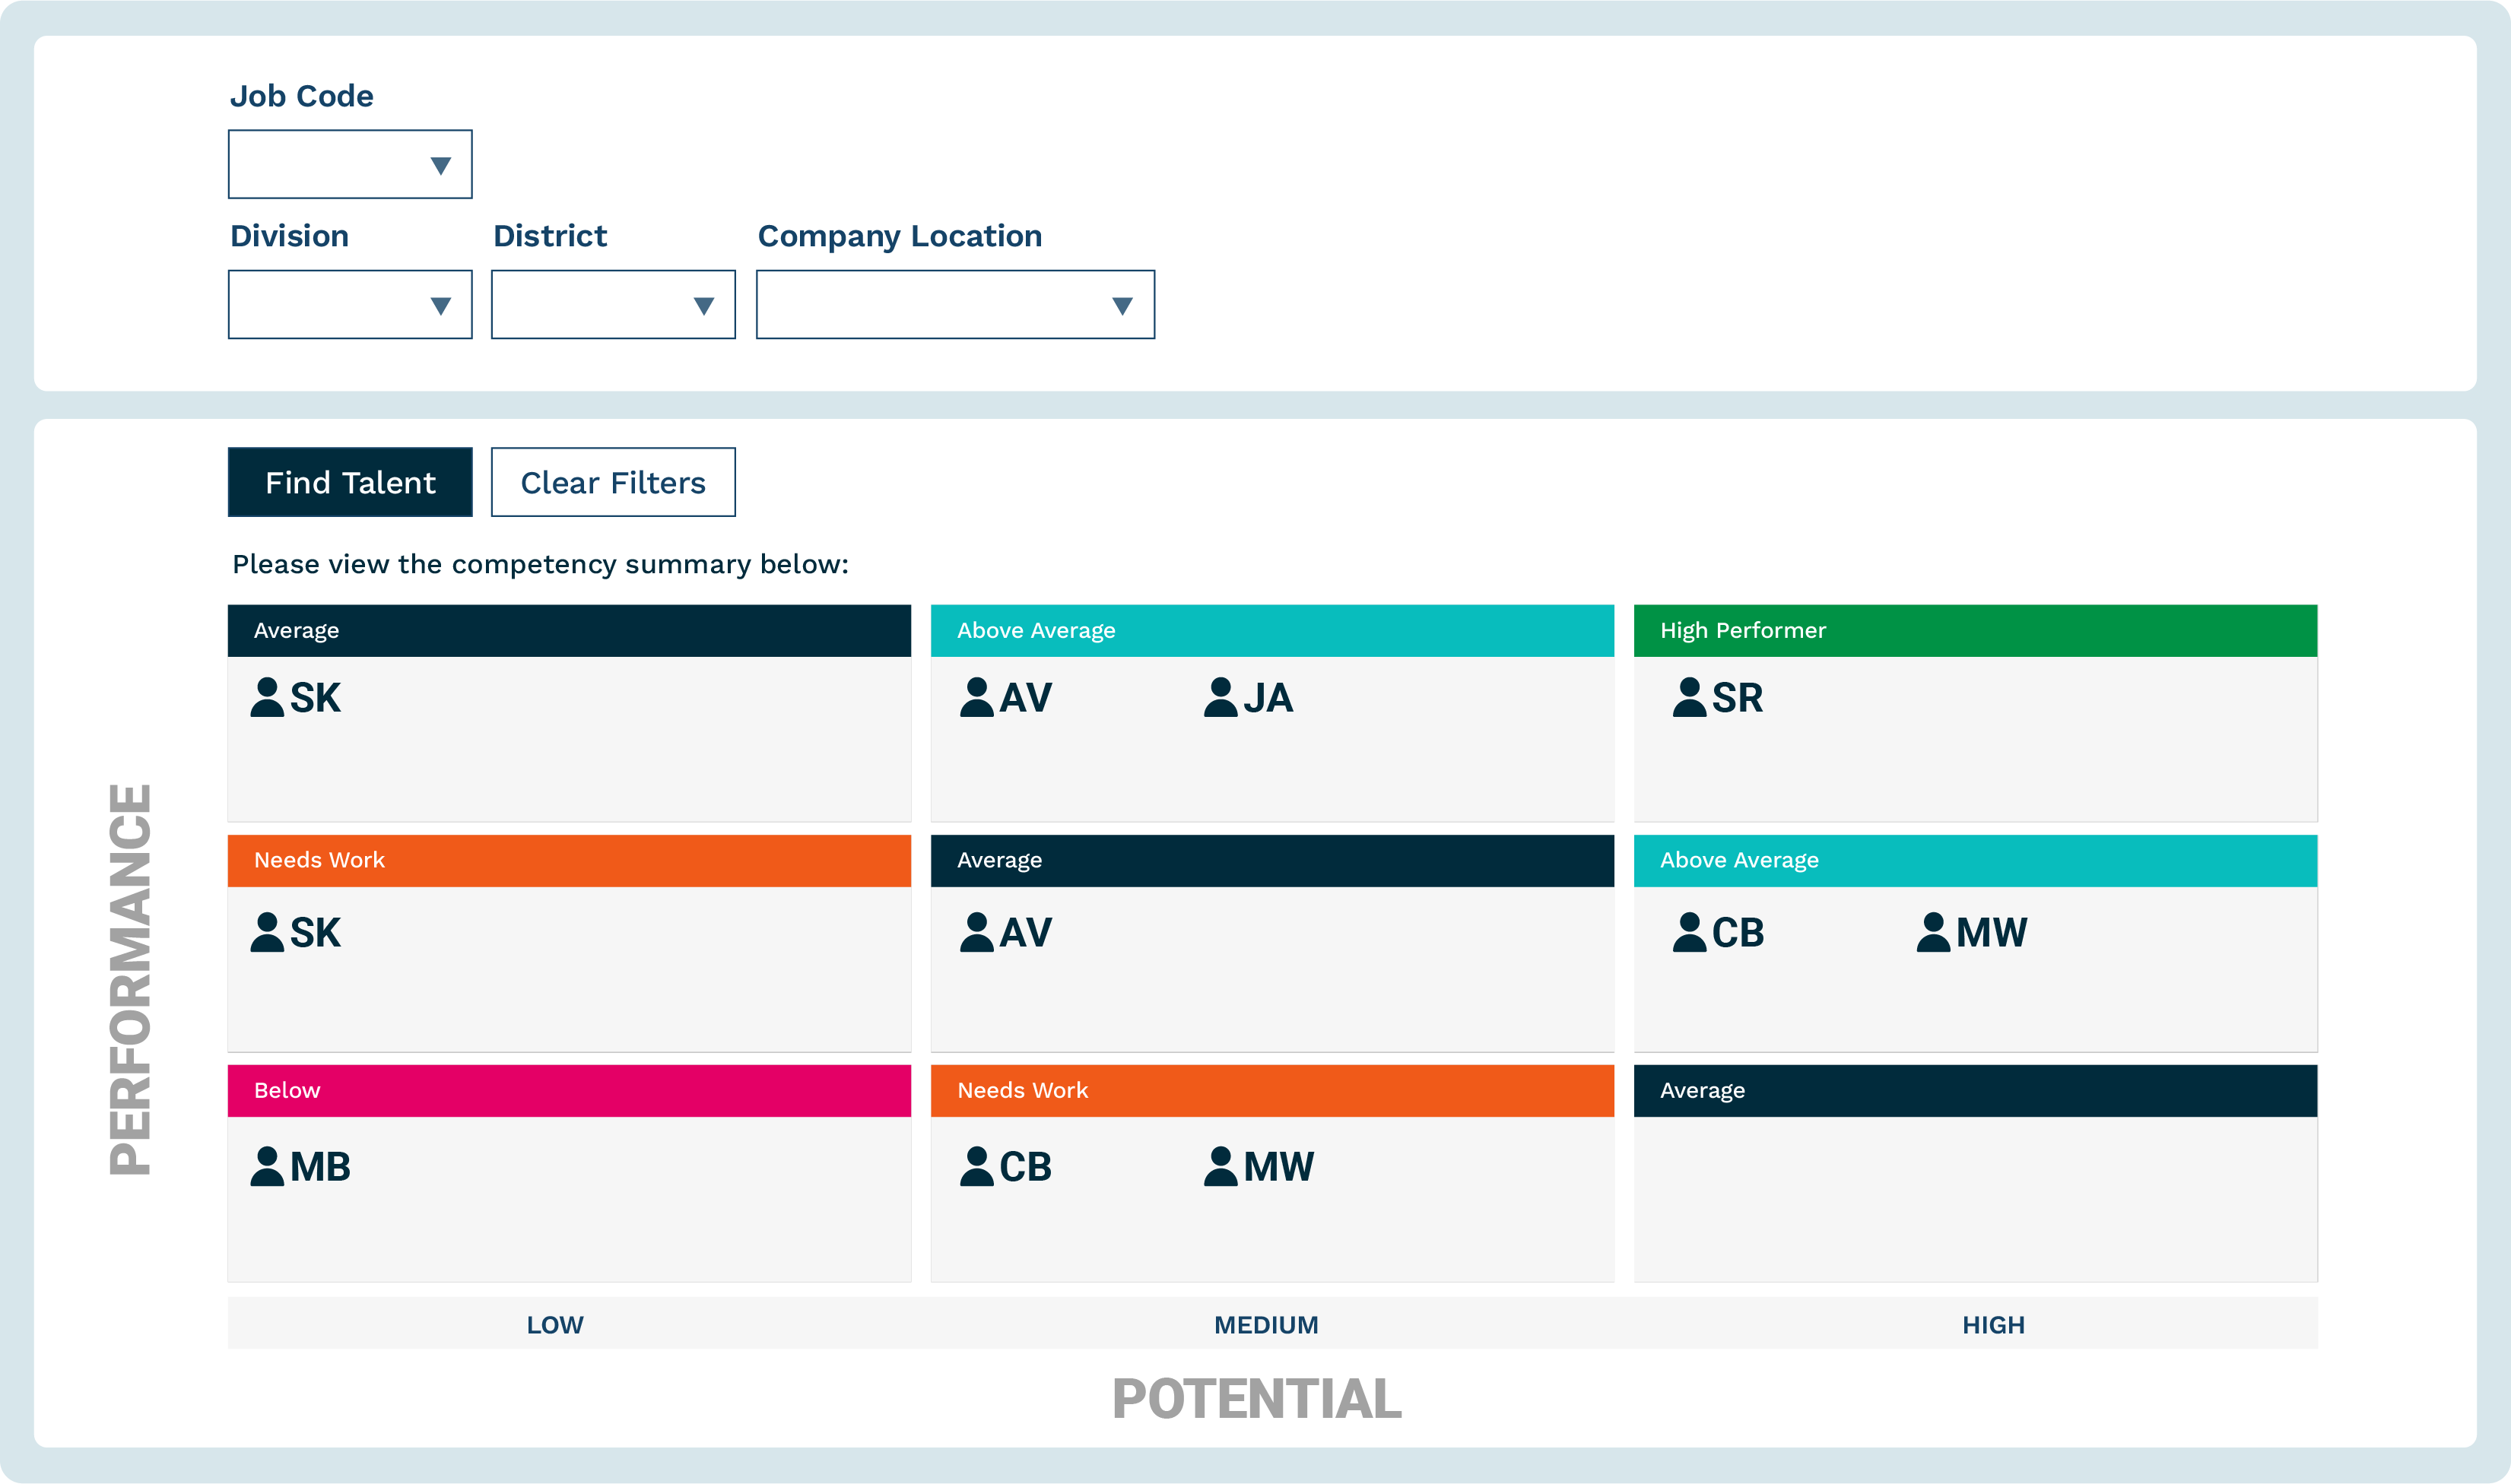The image size is (2511, 1484).
Task: Open the Job Code dropdown
Action: pos(350,164)
